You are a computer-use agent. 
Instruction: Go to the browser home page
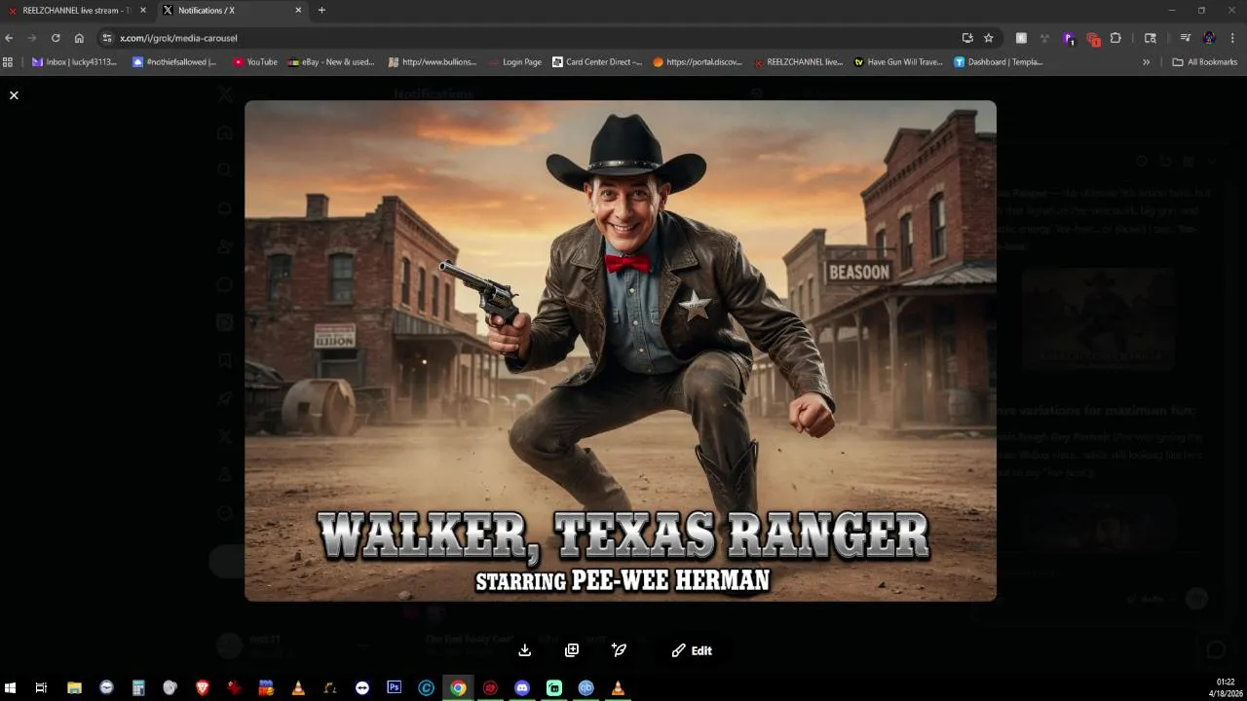(79, 38)
